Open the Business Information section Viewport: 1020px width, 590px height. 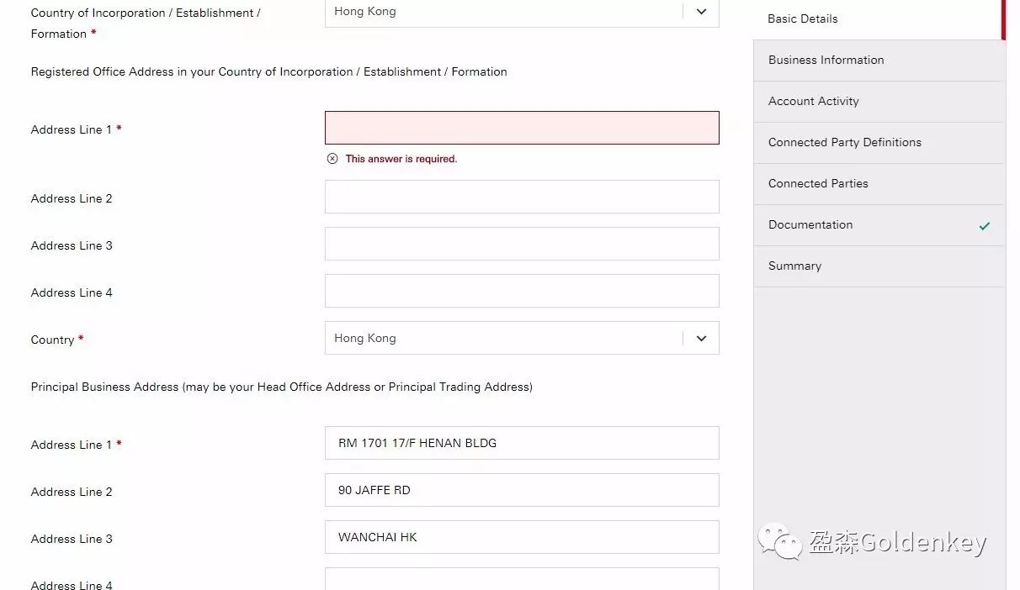click(826, 60)
